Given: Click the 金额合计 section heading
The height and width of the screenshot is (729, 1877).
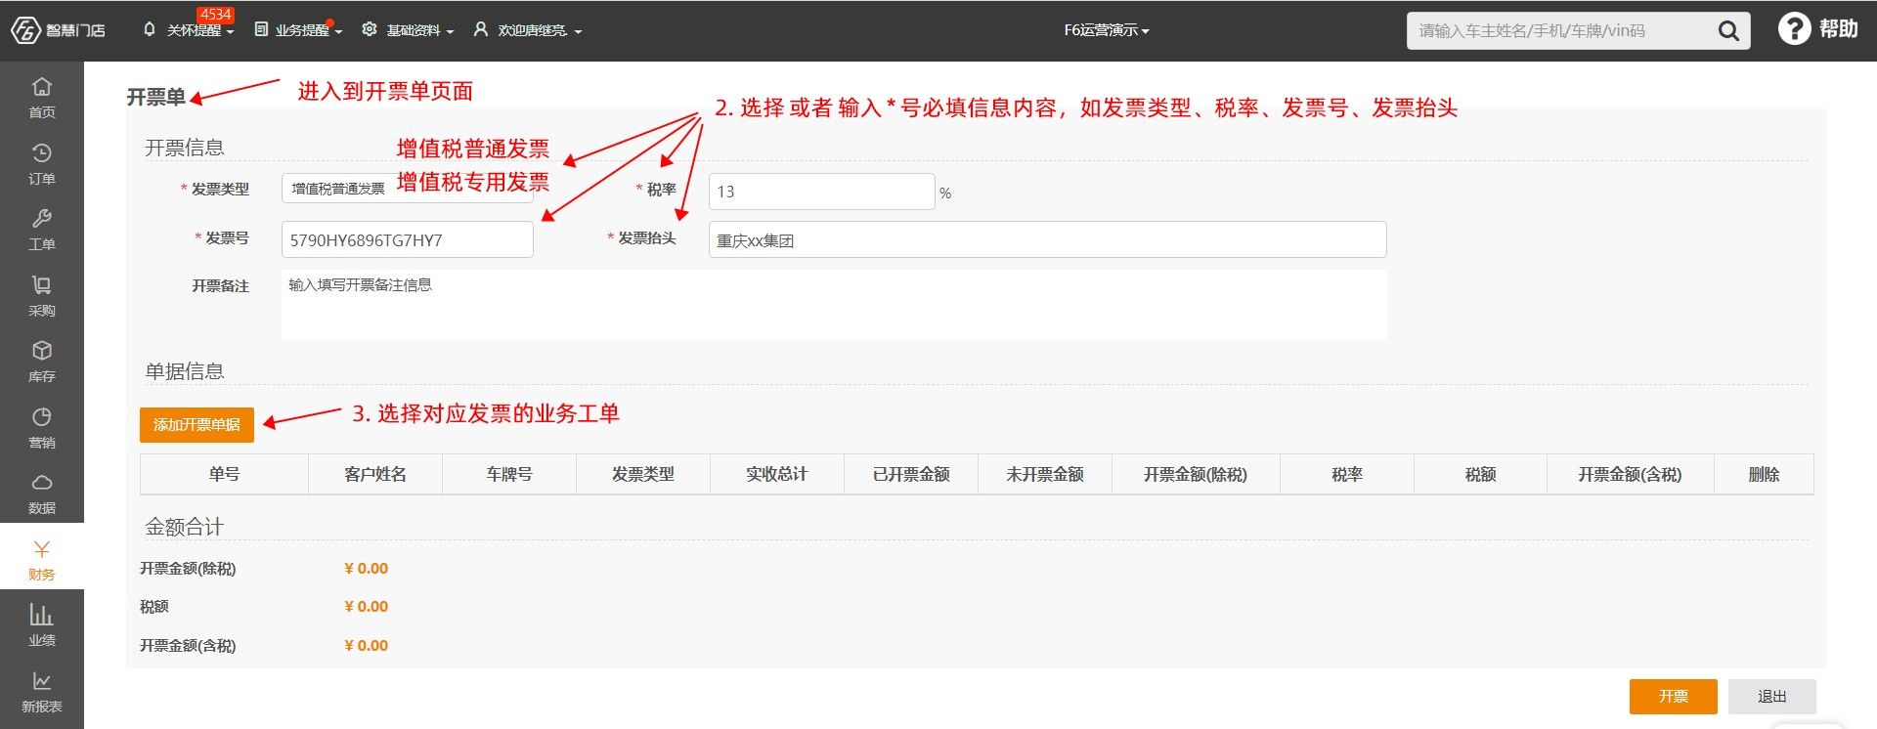Looking at the screenshot, I should (x=185, y=527).
